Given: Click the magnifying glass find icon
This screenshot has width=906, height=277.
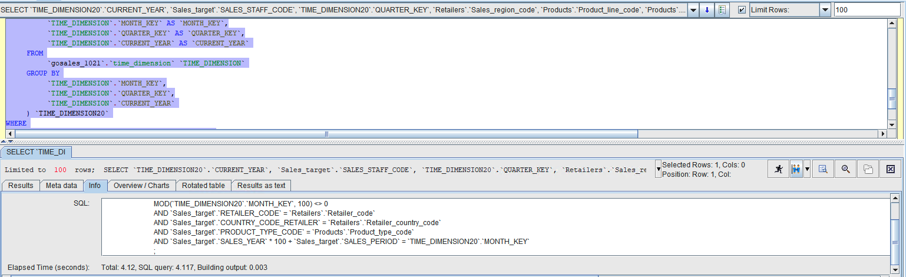Looking at the screenshot, I should [845, 169].
